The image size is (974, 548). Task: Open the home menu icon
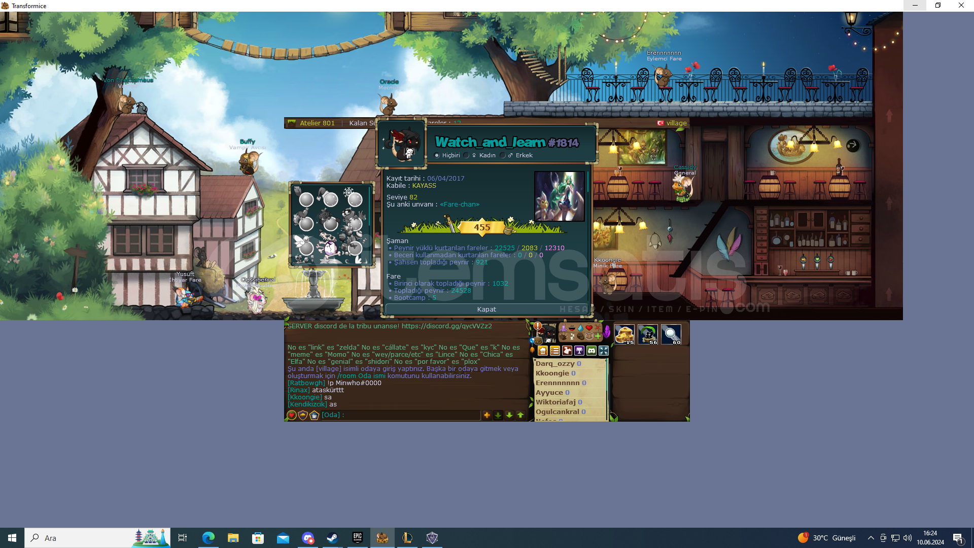click(543, 351)
